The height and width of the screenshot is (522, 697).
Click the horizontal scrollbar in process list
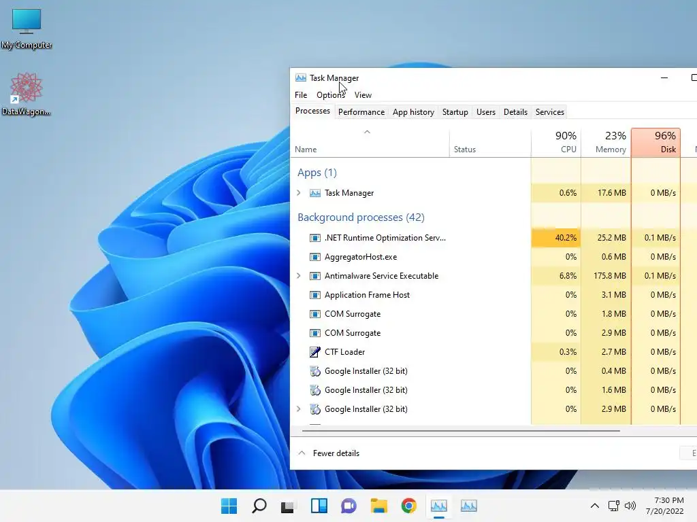(x=461, y=430)
